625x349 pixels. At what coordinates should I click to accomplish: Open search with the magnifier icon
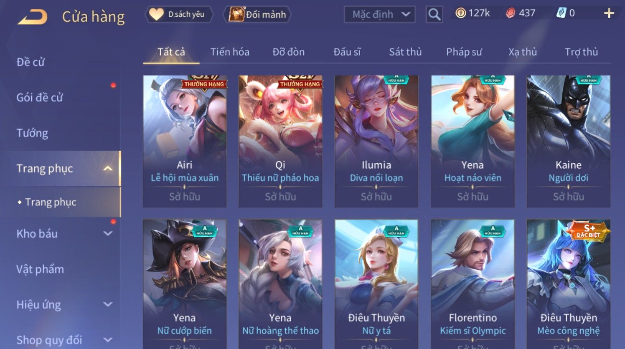(434, 15)
